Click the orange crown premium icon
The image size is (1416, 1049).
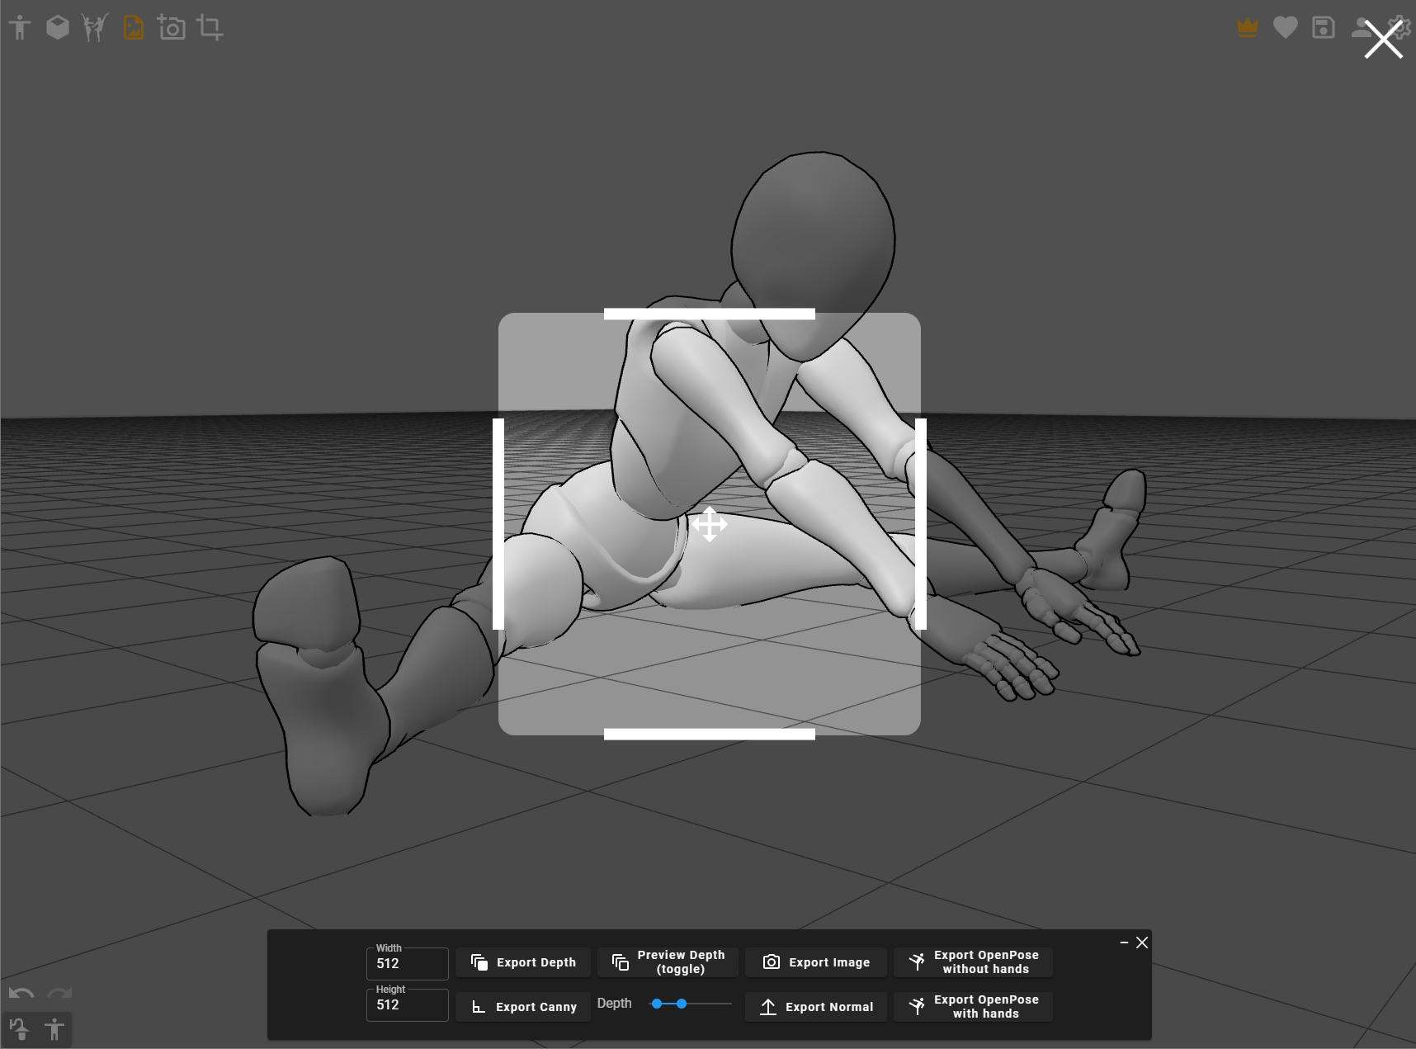point(1247,28)
